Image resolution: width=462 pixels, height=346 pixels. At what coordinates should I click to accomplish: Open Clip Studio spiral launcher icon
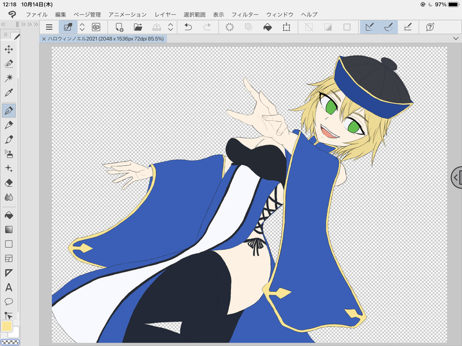(96, 27)
